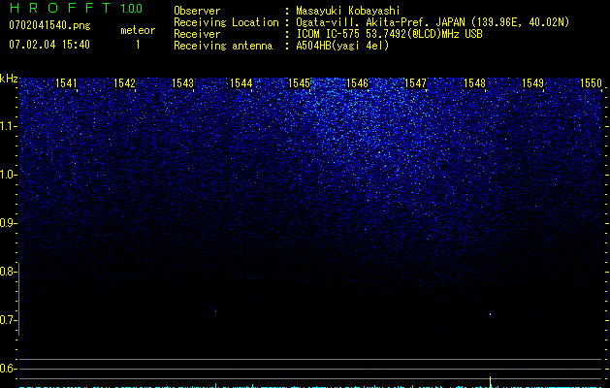Click the Receiving antenna label
This screenshot has width=610, height=388.
click(x=223, y=46)
